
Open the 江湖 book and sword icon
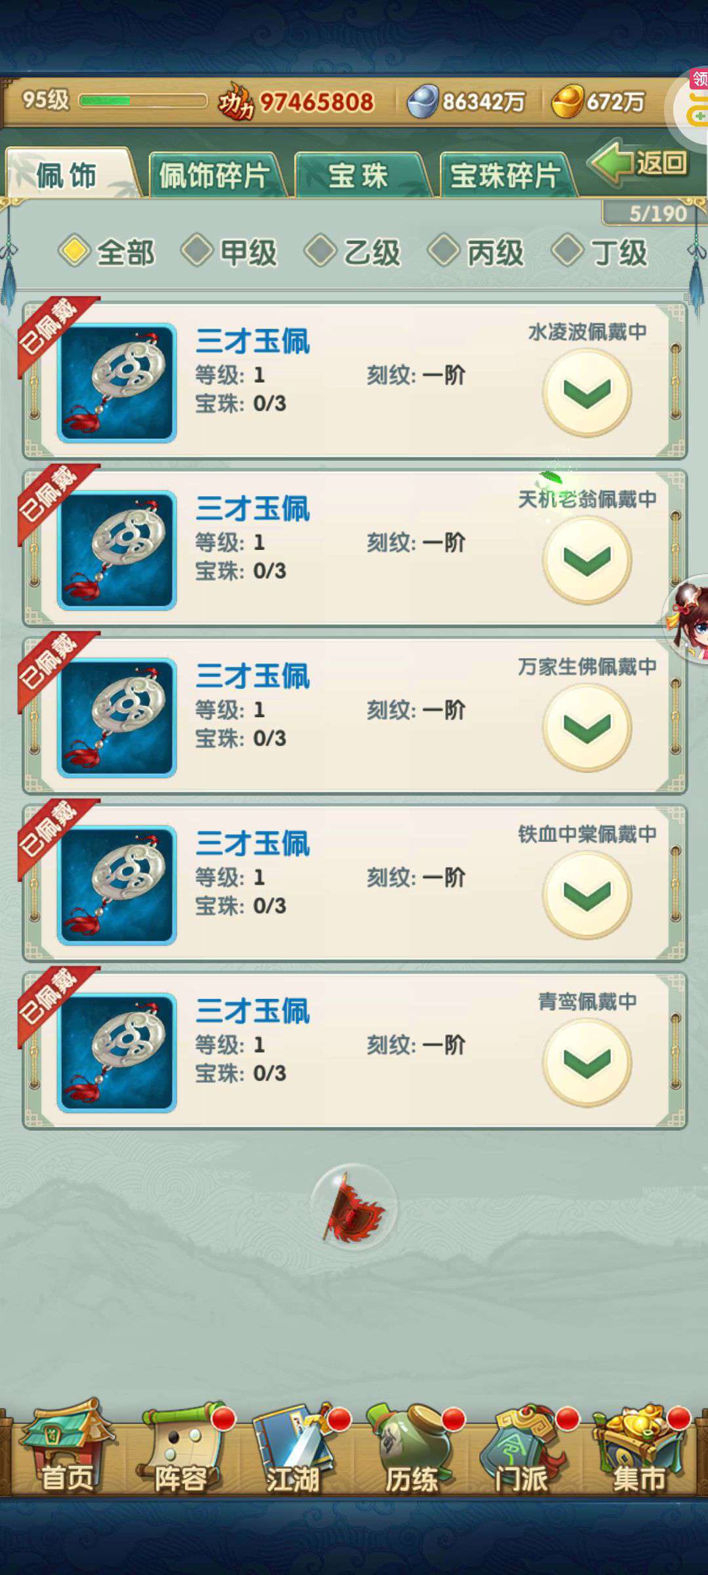295,1448
